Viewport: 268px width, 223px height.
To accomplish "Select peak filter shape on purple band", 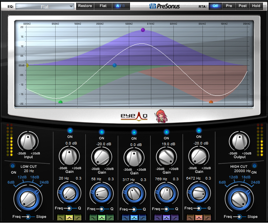I will (x=166, y=218).
